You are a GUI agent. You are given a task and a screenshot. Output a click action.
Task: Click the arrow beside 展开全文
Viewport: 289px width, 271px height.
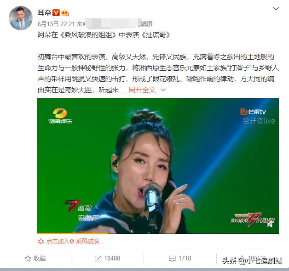(x=163, y=90)
